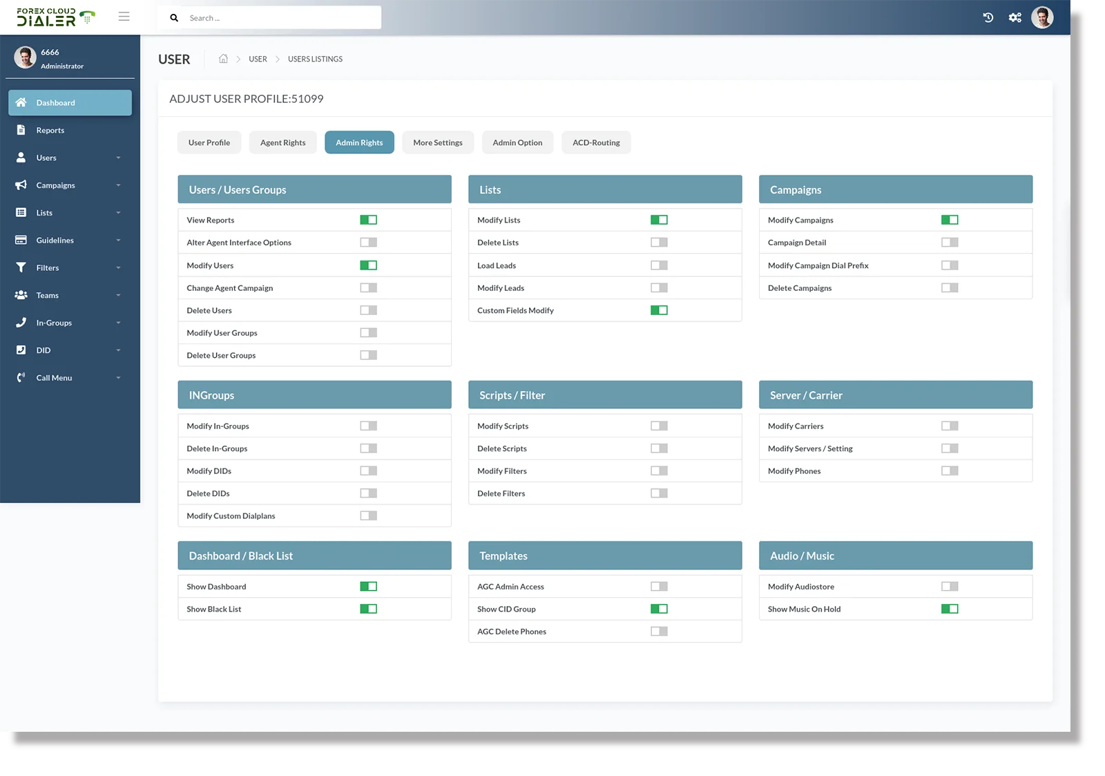Screen dimensions: 1105x776
Task: Click the search magnifier icon
Action: pyautogui.click(x=174, y=17)
